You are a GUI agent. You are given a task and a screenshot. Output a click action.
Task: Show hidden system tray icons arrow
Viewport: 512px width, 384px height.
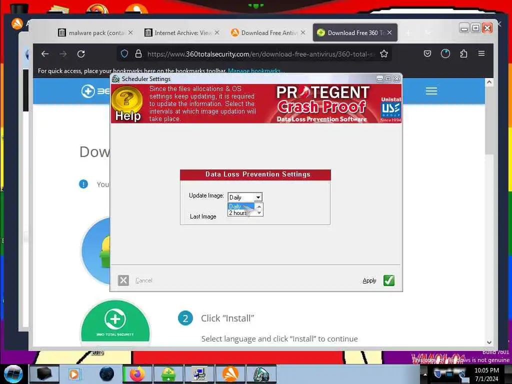click(425, 374)
